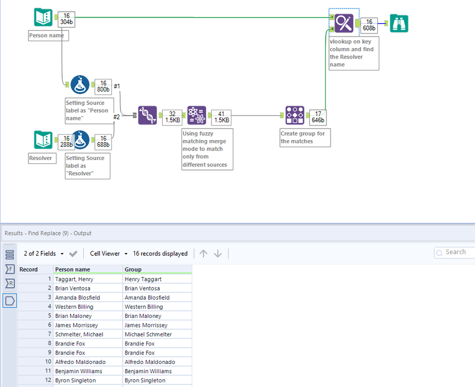Select the Union (DNA) tool
Image resolution: width=475 pixels, height=387 pixels.
click(x=148, y=115)
